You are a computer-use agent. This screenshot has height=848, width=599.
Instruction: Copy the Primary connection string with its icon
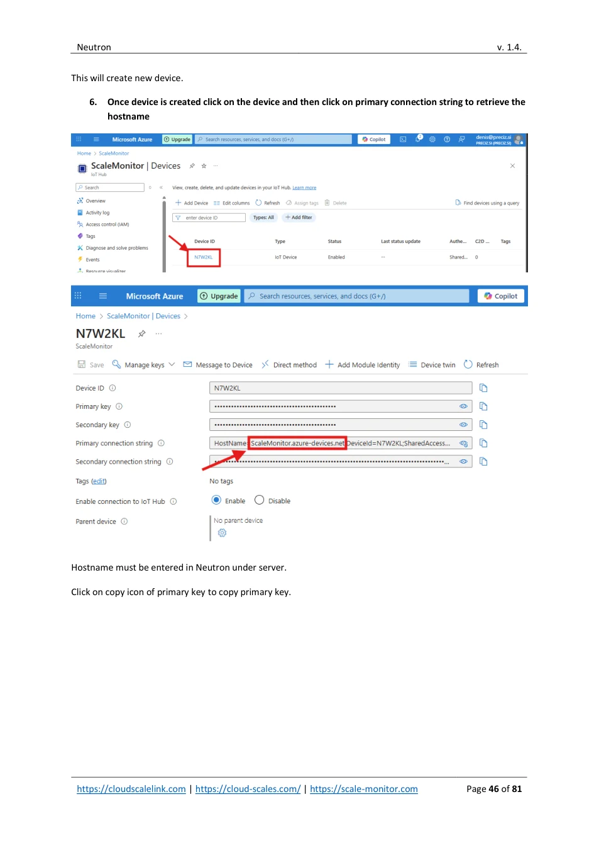pos(483,444)
